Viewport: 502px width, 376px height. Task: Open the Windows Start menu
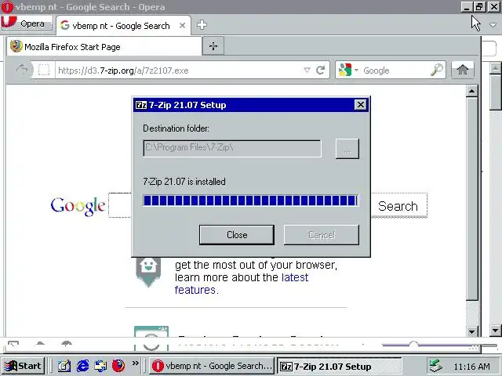[x=23, y=366]
